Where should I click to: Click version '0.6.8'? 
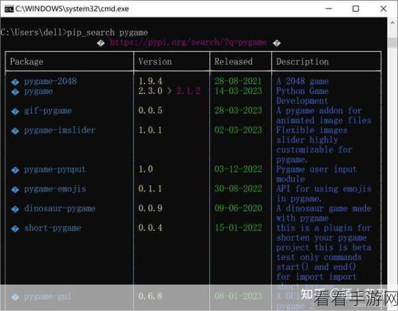coord(151,296)
